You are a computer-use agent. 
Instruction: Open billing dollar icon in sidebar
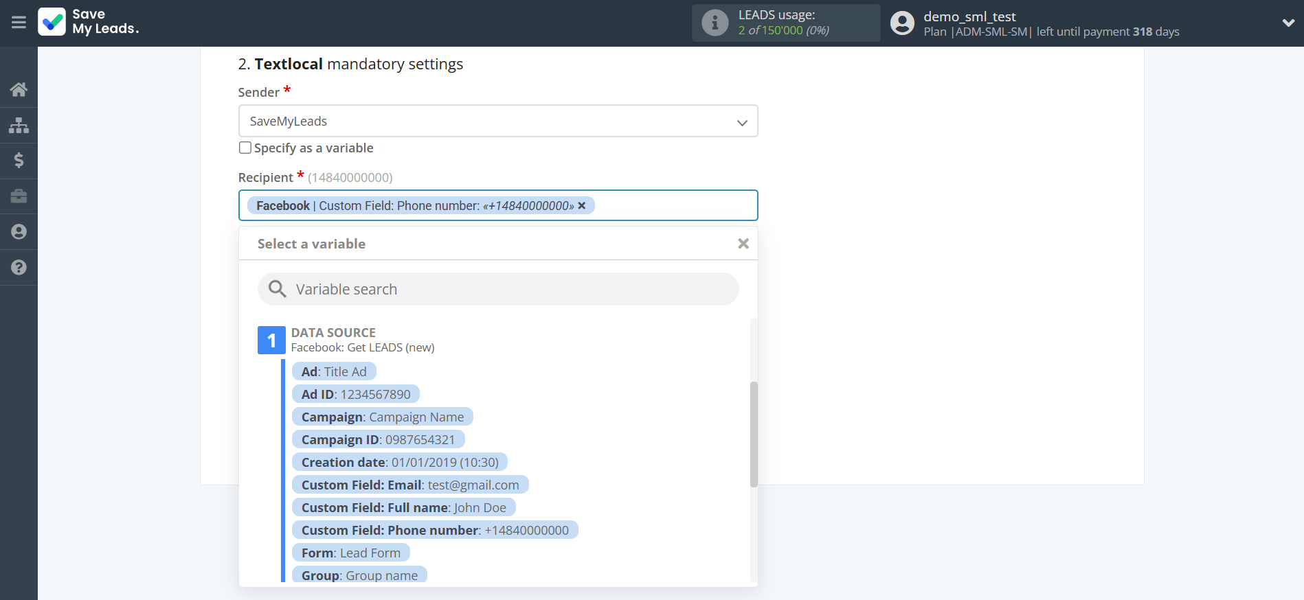[x=19, y=161]
